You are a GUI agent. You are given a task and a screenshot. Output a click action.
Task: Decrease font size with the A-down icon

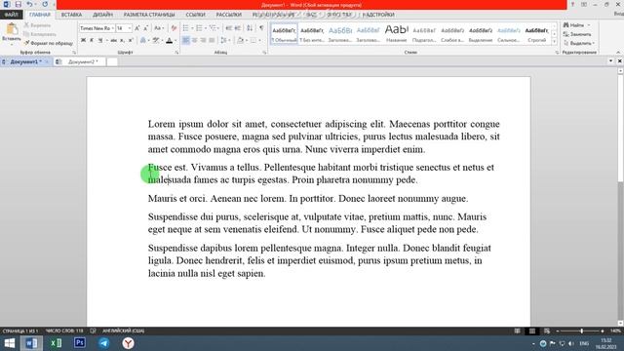point(145,28)
